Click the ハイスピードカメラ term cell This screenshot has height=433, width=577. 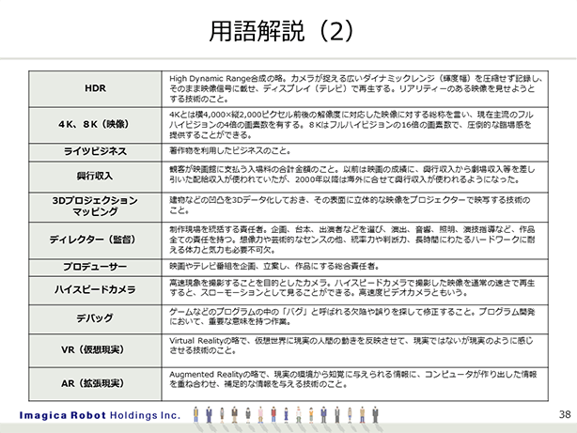click(95, 290)
